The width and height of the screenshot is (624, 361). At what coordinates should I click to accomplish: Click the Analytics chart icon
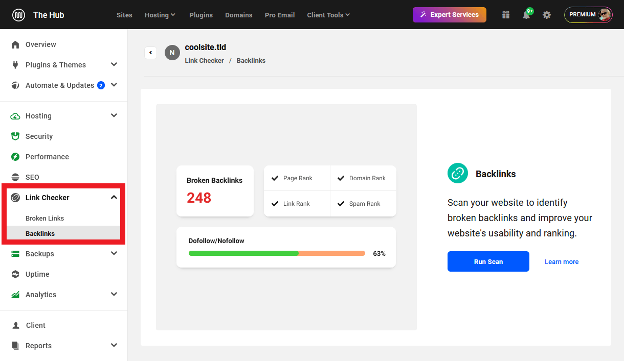(15, 295)
